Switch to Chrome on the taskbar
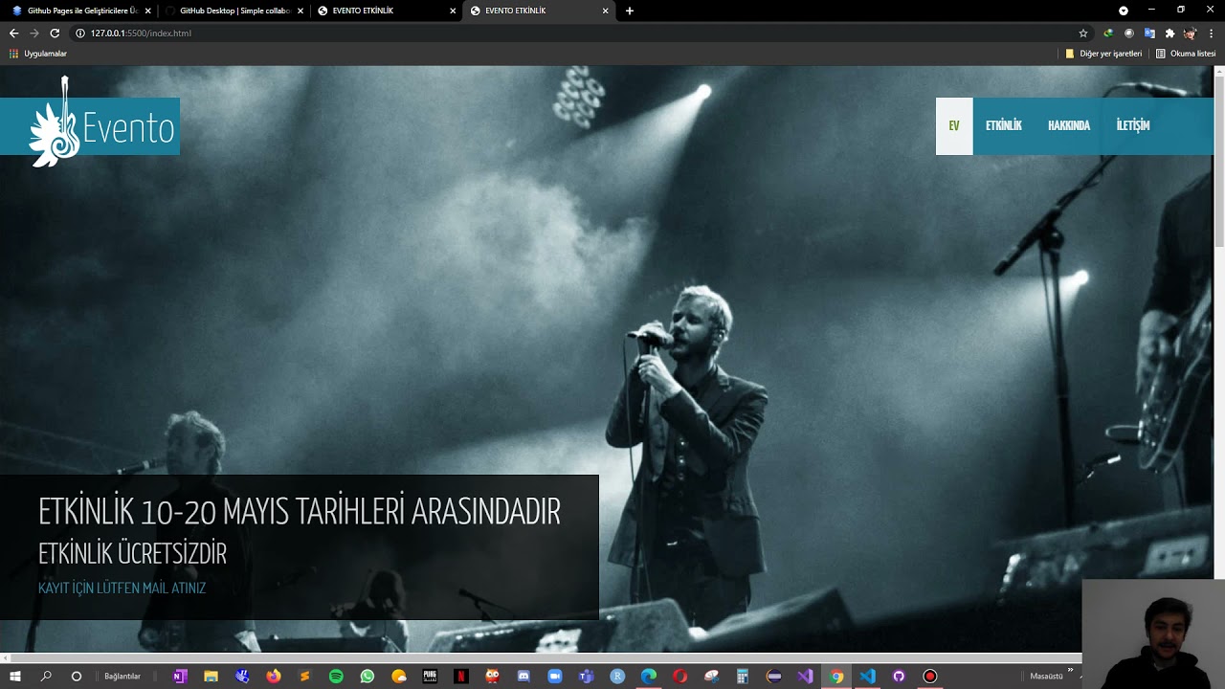 click(x=836, y=676)
